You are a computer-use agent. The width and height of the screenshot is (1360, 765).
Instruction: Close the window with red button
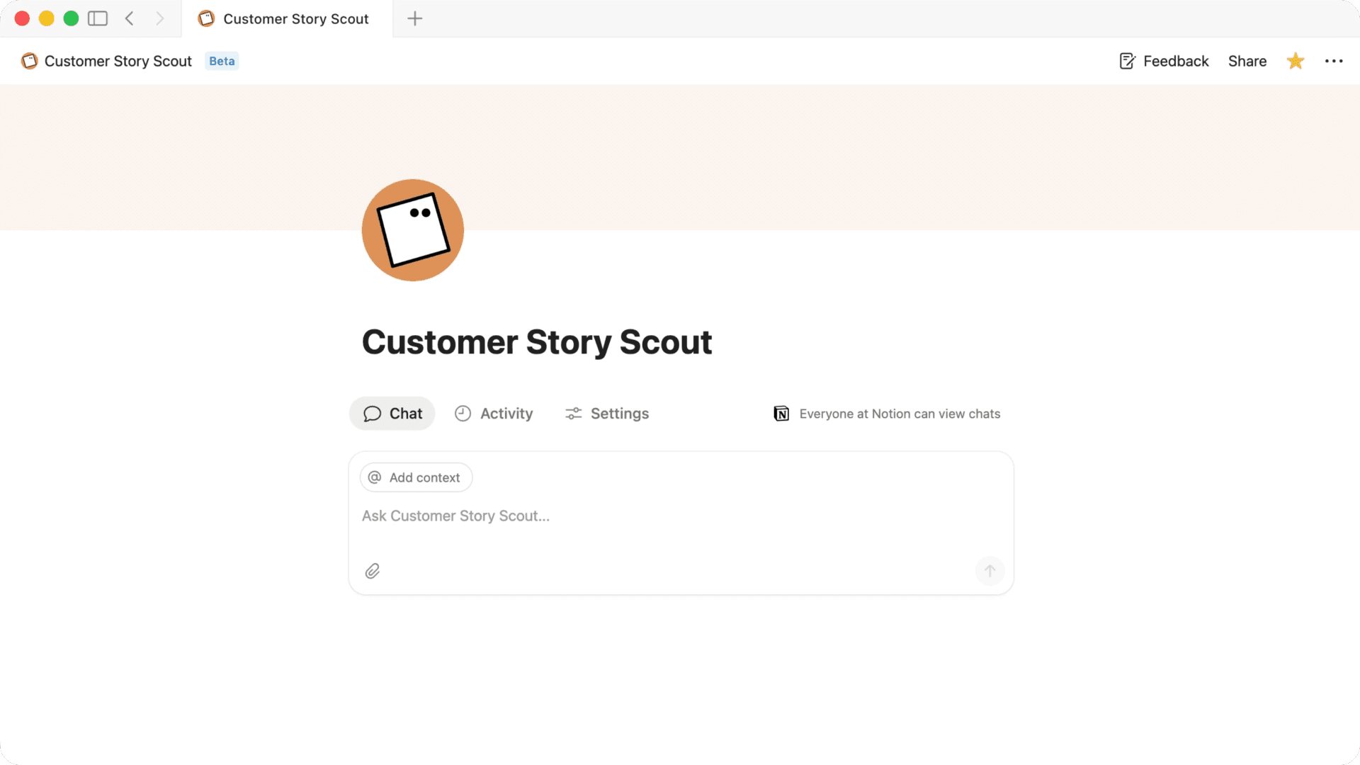(22, 18)
